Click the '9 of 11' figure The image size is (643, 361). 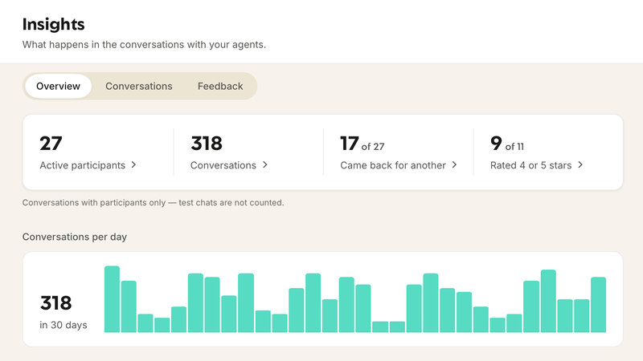point(507,144)
